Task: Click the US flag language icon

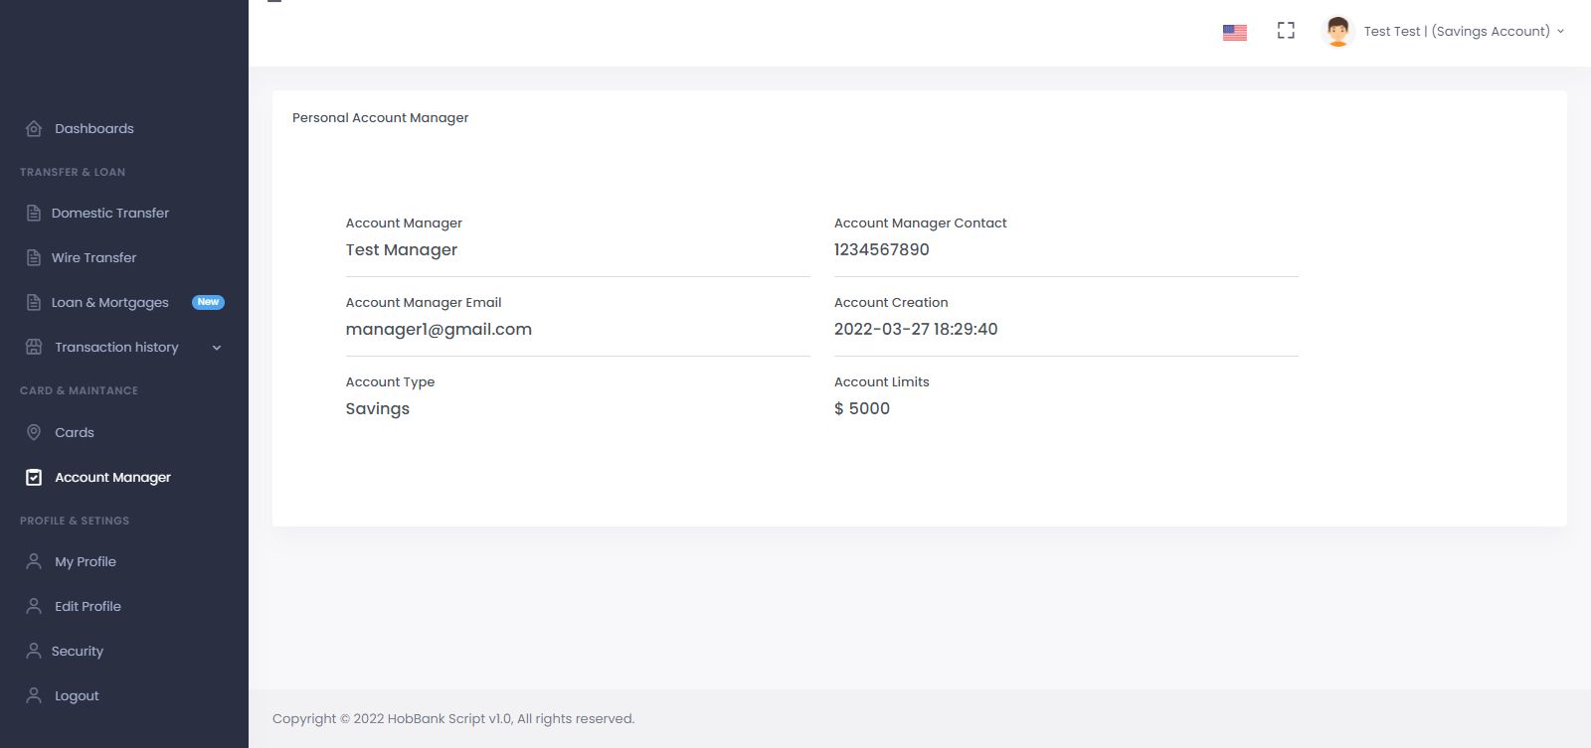Action: coord(1234,32)
